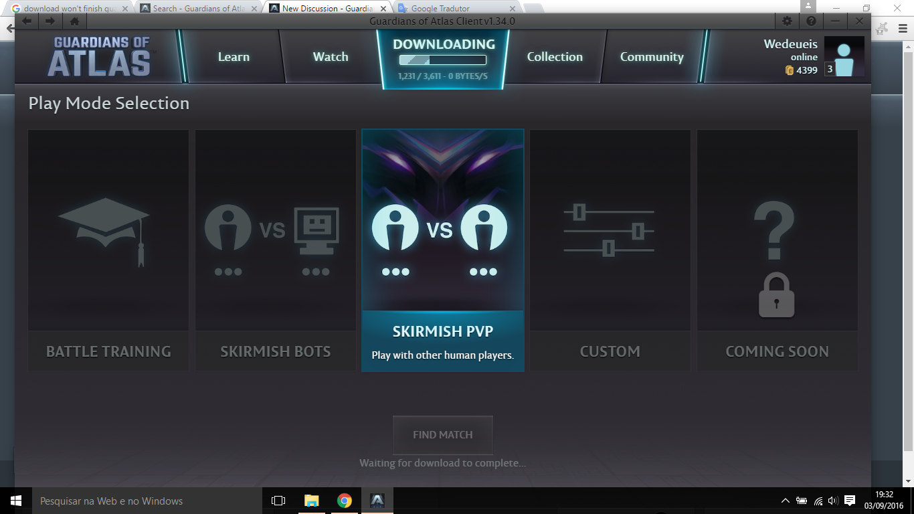
Task: Click the player avatar profile icon
Action: pos(844,57)
